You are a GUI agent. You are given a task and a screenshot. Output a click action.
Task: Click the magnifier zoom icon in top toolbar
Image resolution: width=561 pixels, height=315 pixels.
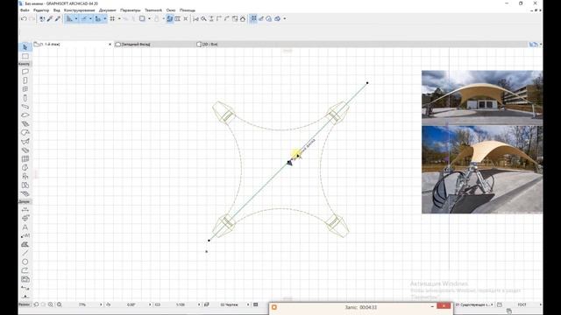tap(203, 18)
